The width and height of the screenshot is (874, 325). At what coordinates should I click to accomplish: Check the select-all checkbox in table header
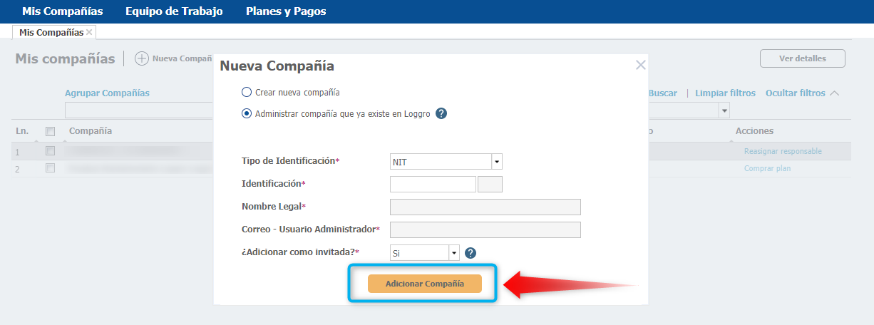[x=50, y=131]
